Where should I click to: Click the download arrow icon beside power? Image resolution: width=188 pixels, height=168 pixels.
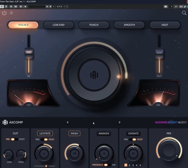click(x=11, y=13)
